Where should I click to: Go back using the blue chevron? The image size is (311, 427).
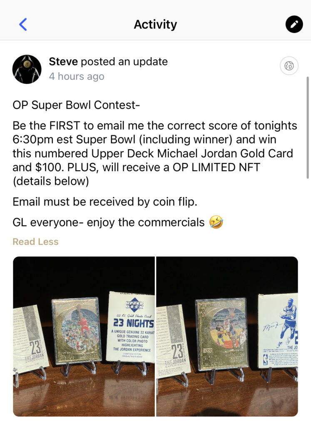pos(23,24)
